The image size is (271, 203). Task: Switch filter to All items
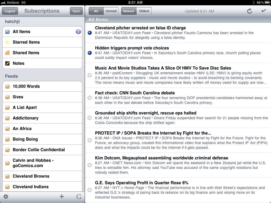[96, 11]
